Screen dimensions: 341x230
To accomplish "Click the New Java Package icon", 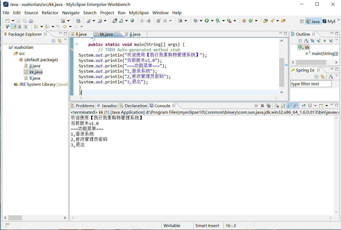I will coord(244,21).
